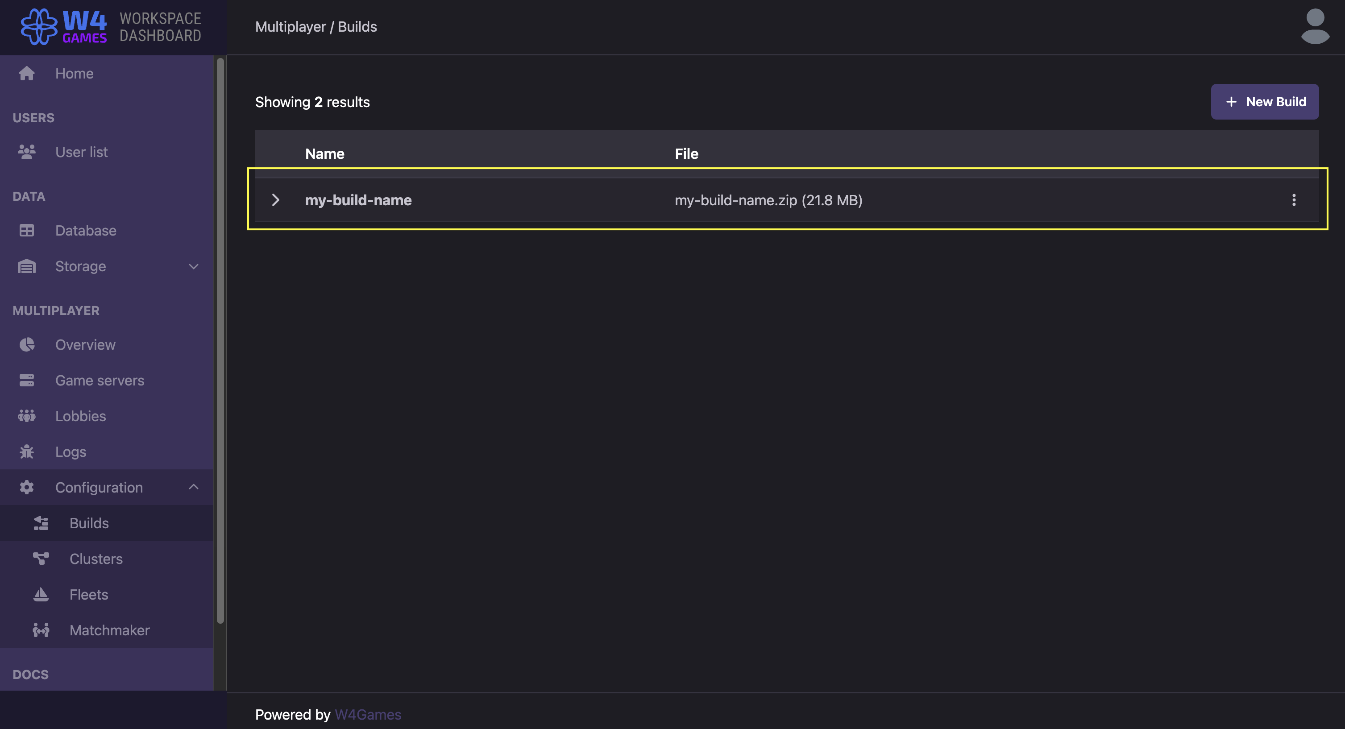Select the Database icon in the sidebar
Image resolution: width=1345 pixels, height=729 pixels.
pyautogui.click(x=27, y=230)
